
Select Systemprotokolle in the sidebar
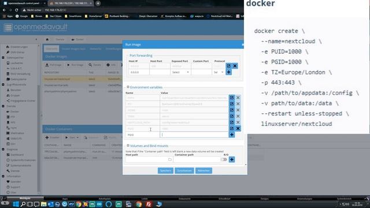tap(18, 166)
